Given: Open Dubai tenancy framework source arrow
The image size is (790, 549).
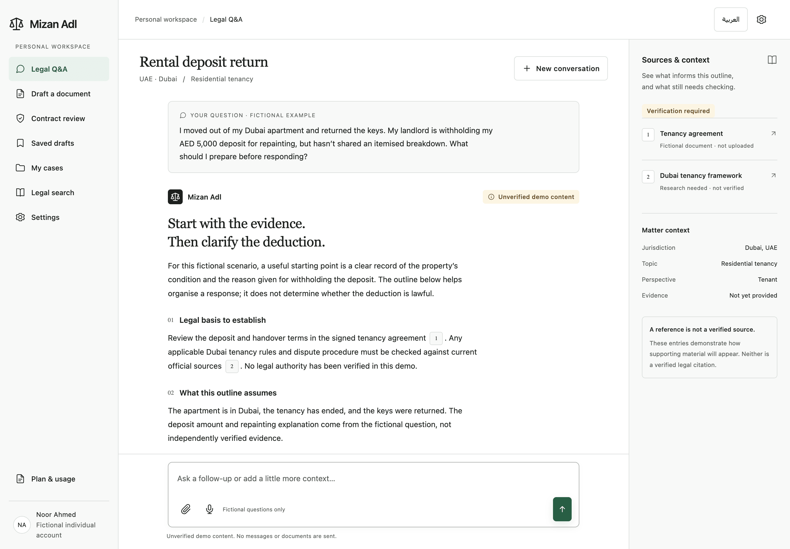Looking at the screenshot, I should tap(773, 176).
